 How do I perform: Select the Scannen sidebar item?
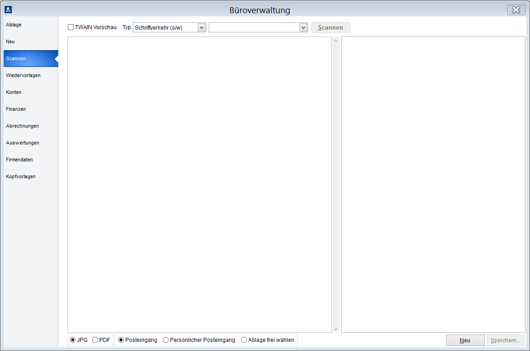31,58
